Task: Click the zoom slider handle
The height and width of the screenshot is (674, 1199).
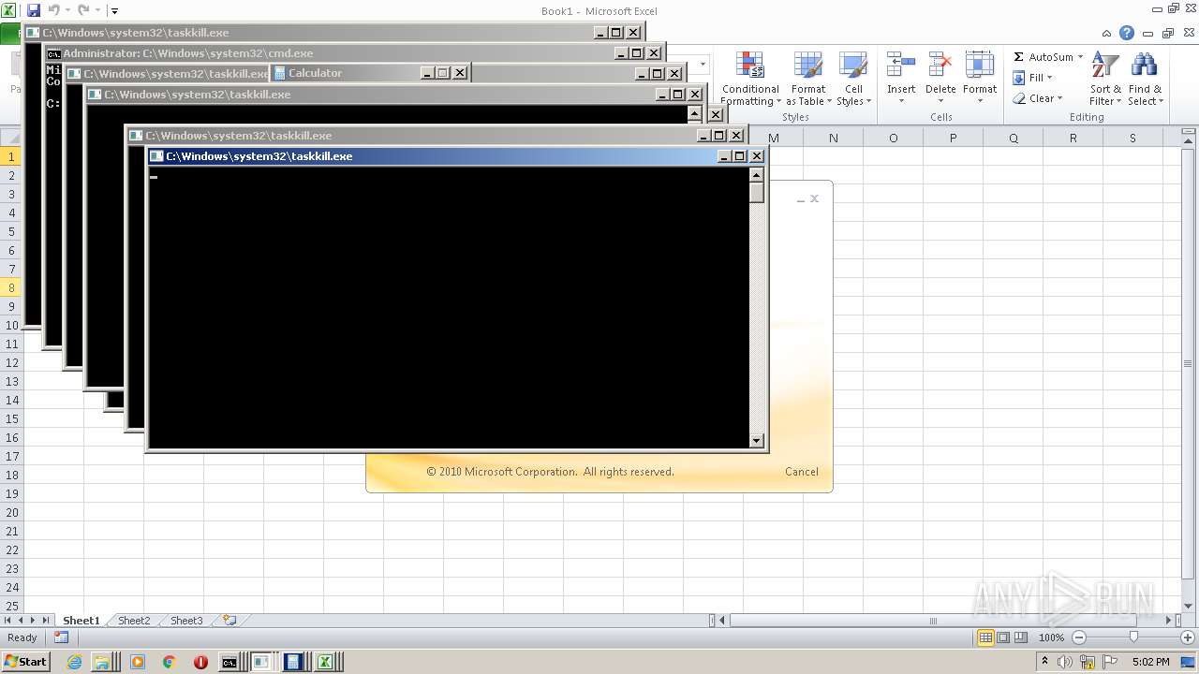Action: pyautogui.click(x=1133, y=637)
